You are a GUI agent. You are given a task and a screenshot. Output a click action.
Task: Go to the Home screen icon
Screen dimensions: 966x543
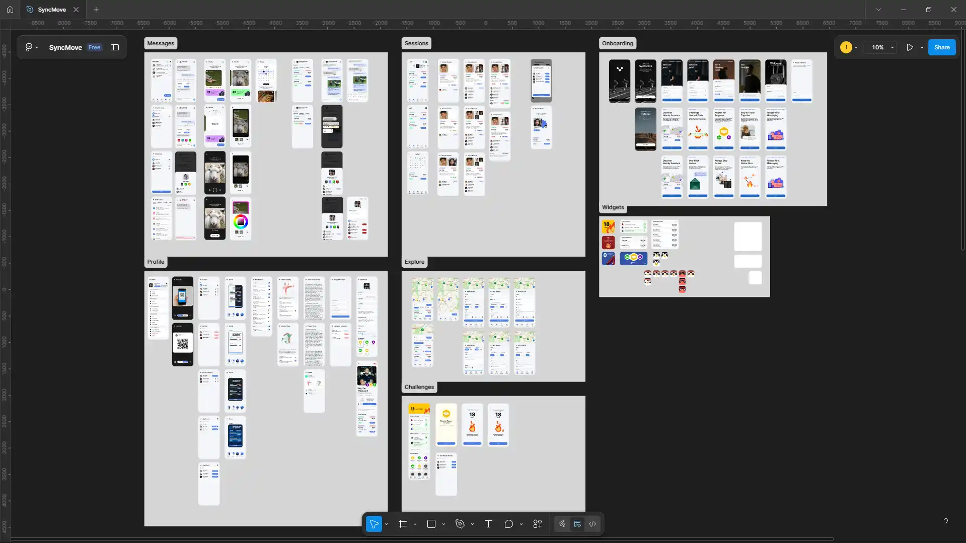point(10,10)
